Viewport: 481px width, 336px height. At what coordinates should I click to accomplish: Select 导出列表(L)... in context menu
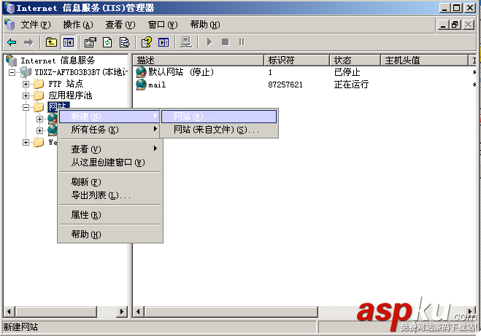click(109, 195)
